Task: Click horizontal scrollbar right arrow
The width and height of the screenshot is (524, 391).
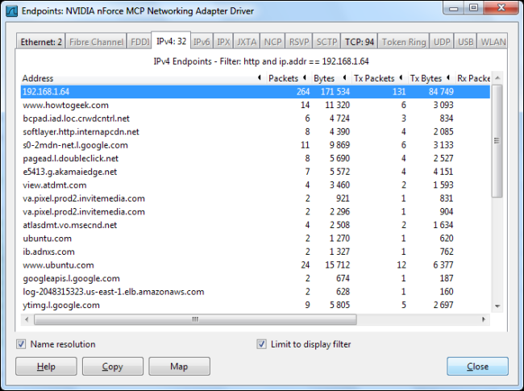Action: (x=485, y=319)
